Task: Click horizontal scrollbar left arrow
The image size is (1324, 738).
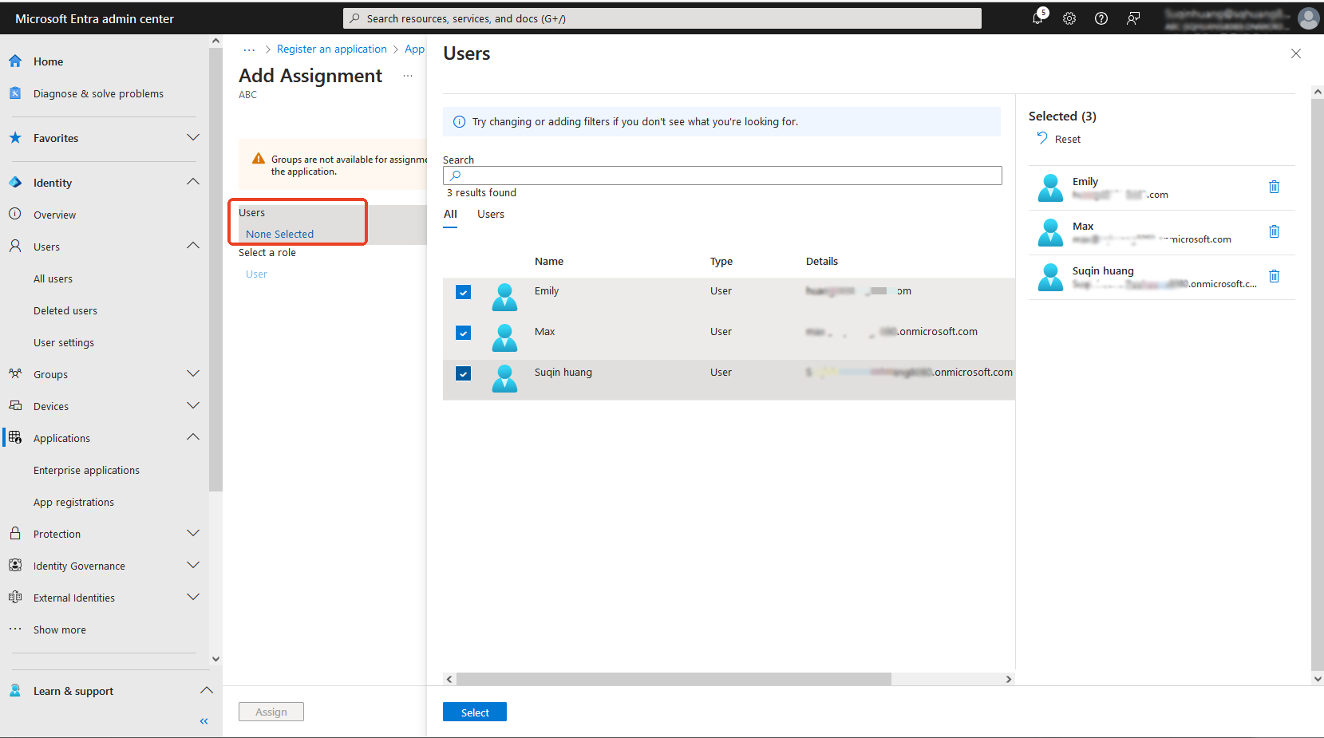Action: 449,679
